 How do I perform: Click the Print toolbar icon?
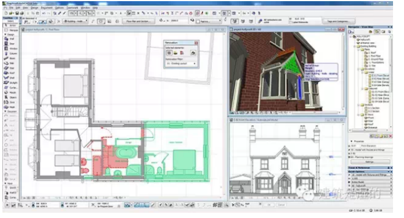point(22,13)
